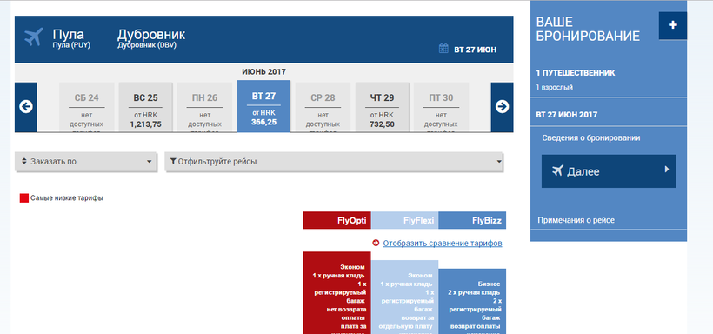Open Отобразить сравнение тарифов link
The width and height of the screenshot is (713, 334).
[443, 244]
